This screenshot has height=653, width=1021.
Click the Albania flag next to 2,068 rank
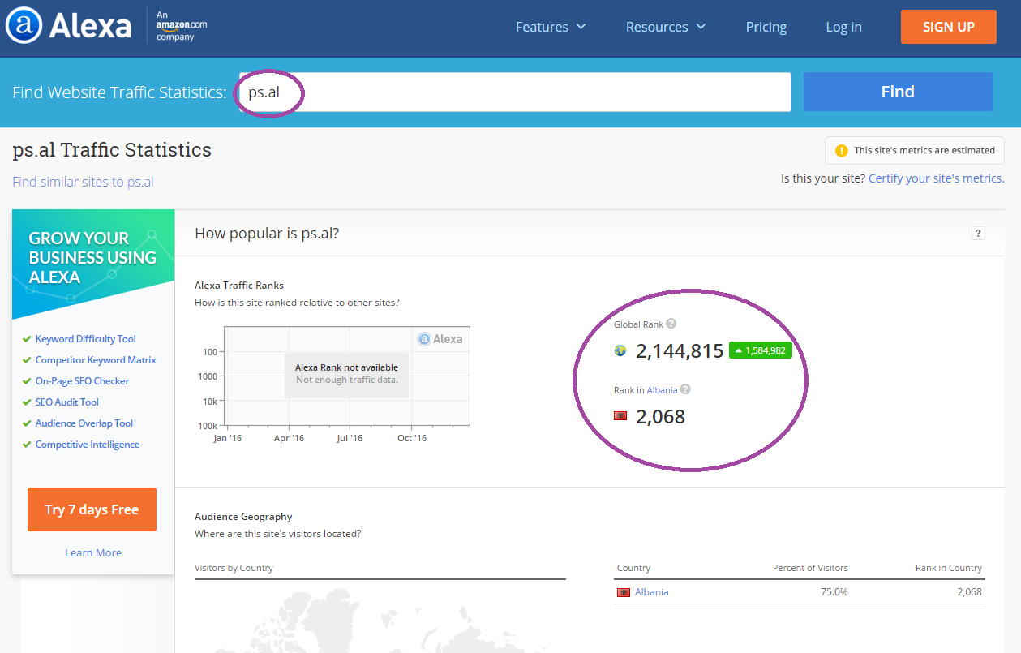coord(620,416)
